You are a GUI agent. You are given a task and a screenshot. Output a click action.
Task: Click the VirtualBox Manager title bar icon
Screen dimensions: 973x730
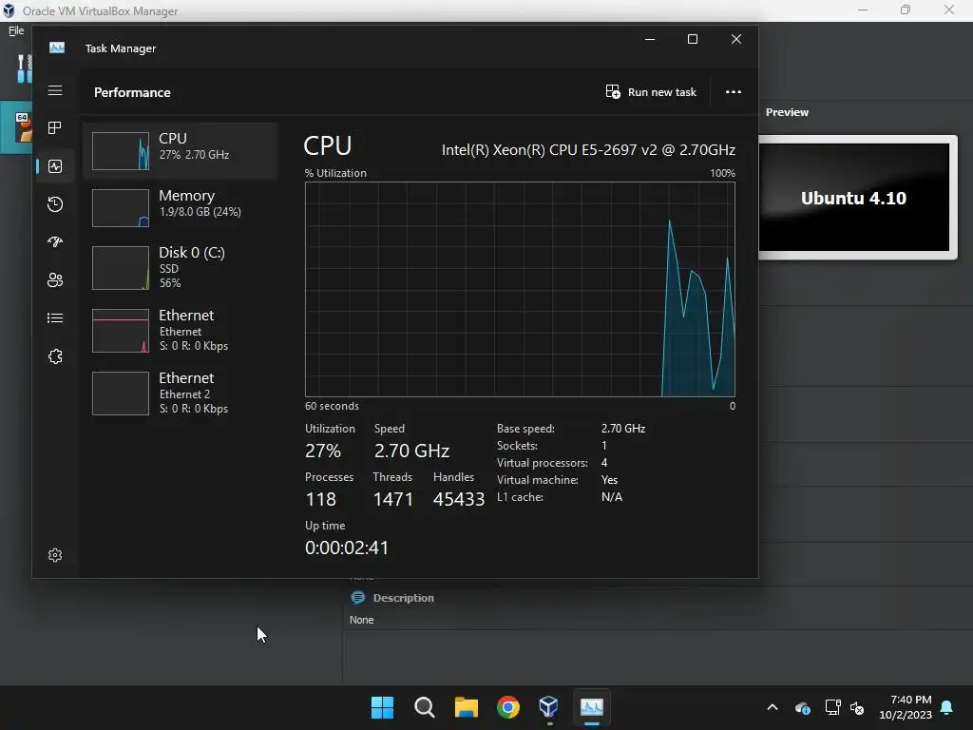tap(9, 10)
